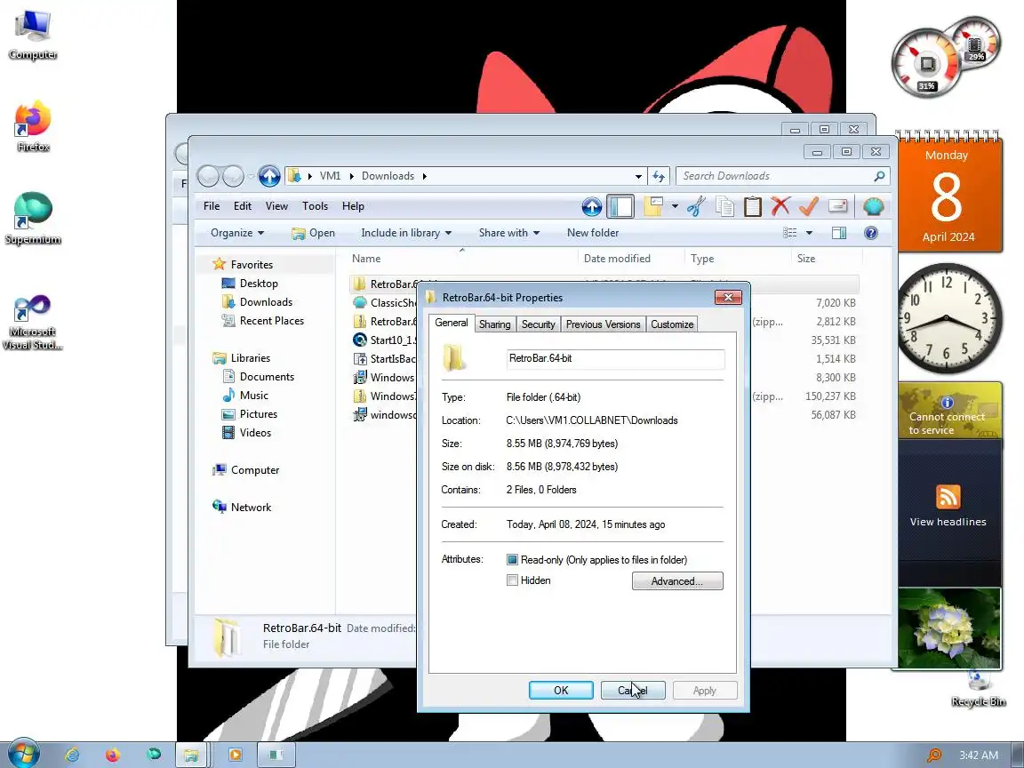Click the orange magnifier tray icon
The height and width of the screenshot is (768, 1024).
(x=934, y=756)
